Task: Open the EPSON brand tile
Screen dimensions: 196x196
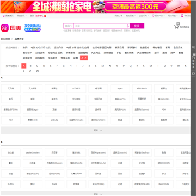Action: point(11,109)
